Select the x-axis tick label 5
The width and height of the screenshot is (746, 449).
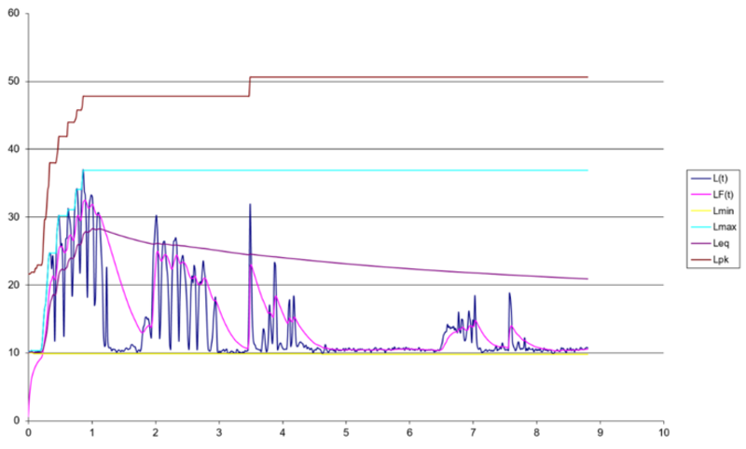[x=346, y=433]
